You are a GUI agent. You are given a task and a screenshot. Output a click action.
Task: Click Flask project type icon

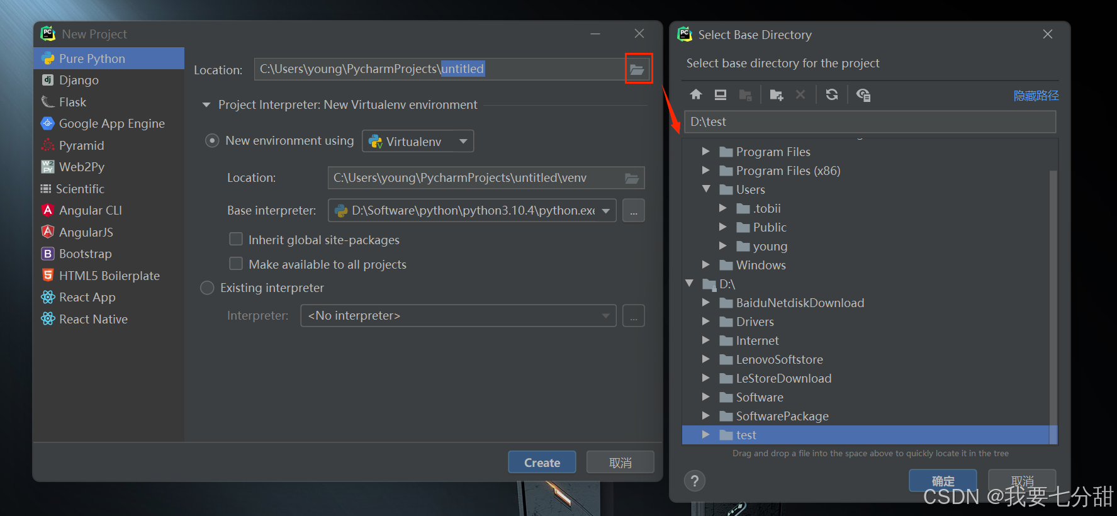pyautogui.click(x=48, y=102)
